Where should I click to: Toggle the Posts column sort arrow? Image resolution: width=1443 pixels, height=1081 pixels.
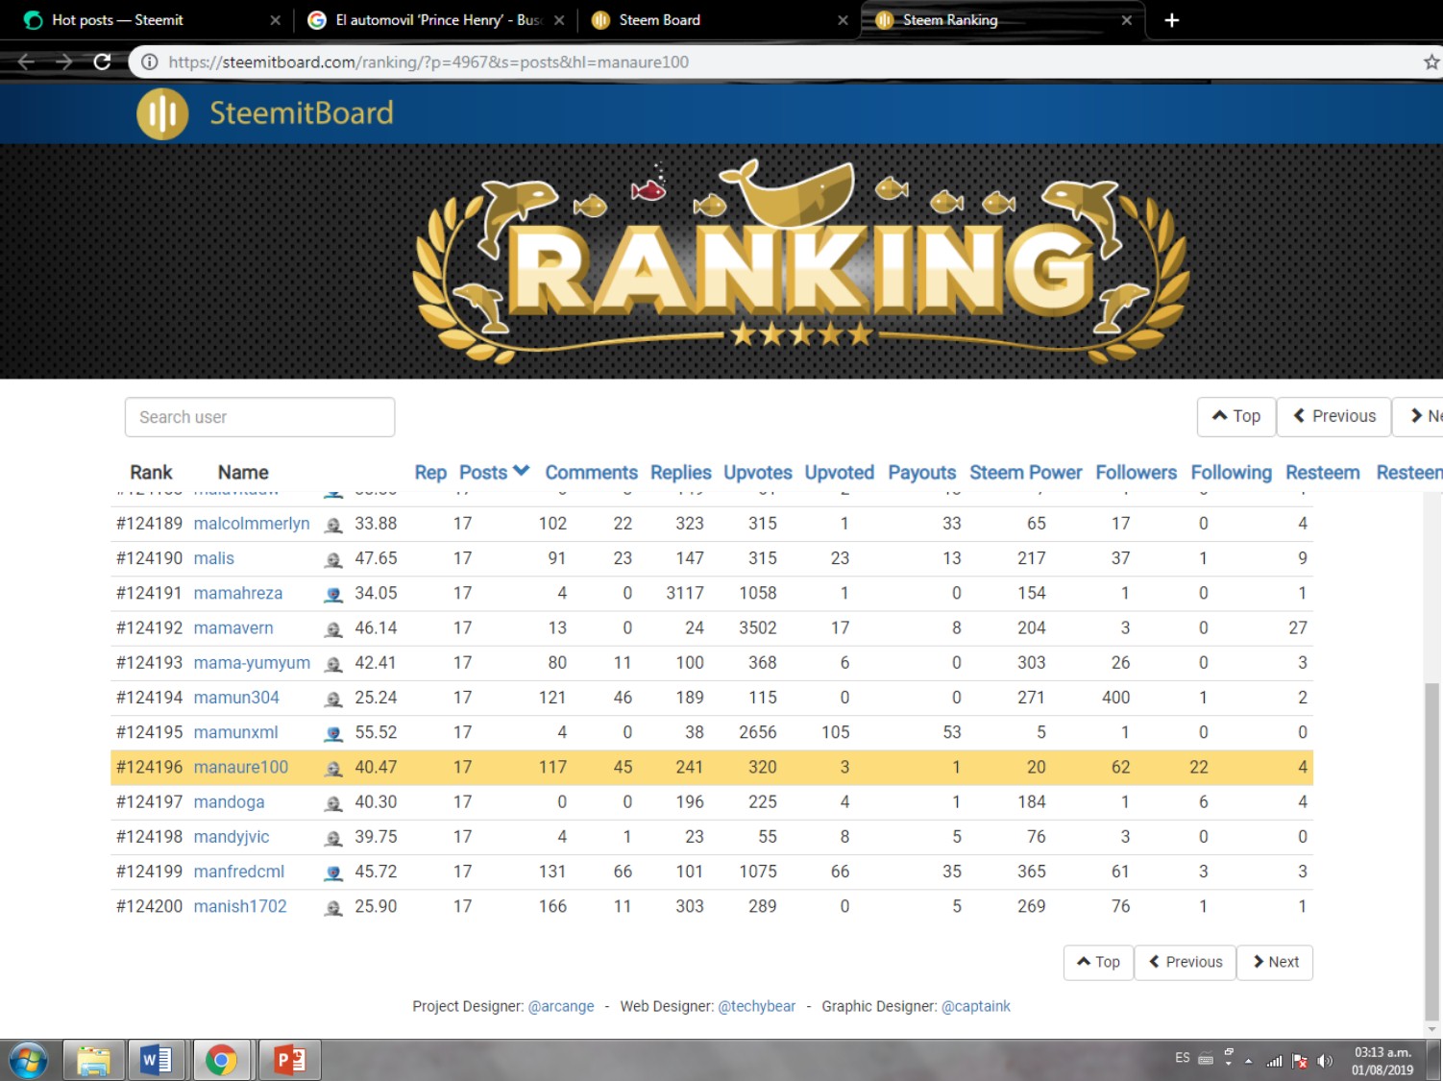(522, 471)
